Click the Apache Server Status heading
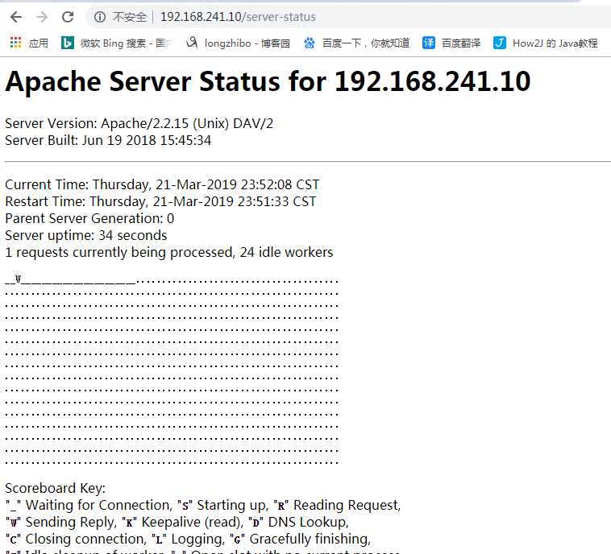Viewport: 611px width, 554px height. coord(268,82)
